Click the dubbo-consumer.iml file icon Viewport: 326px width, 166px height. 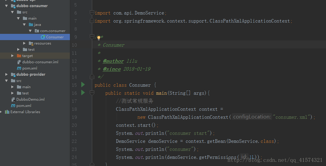pos(19,62)
